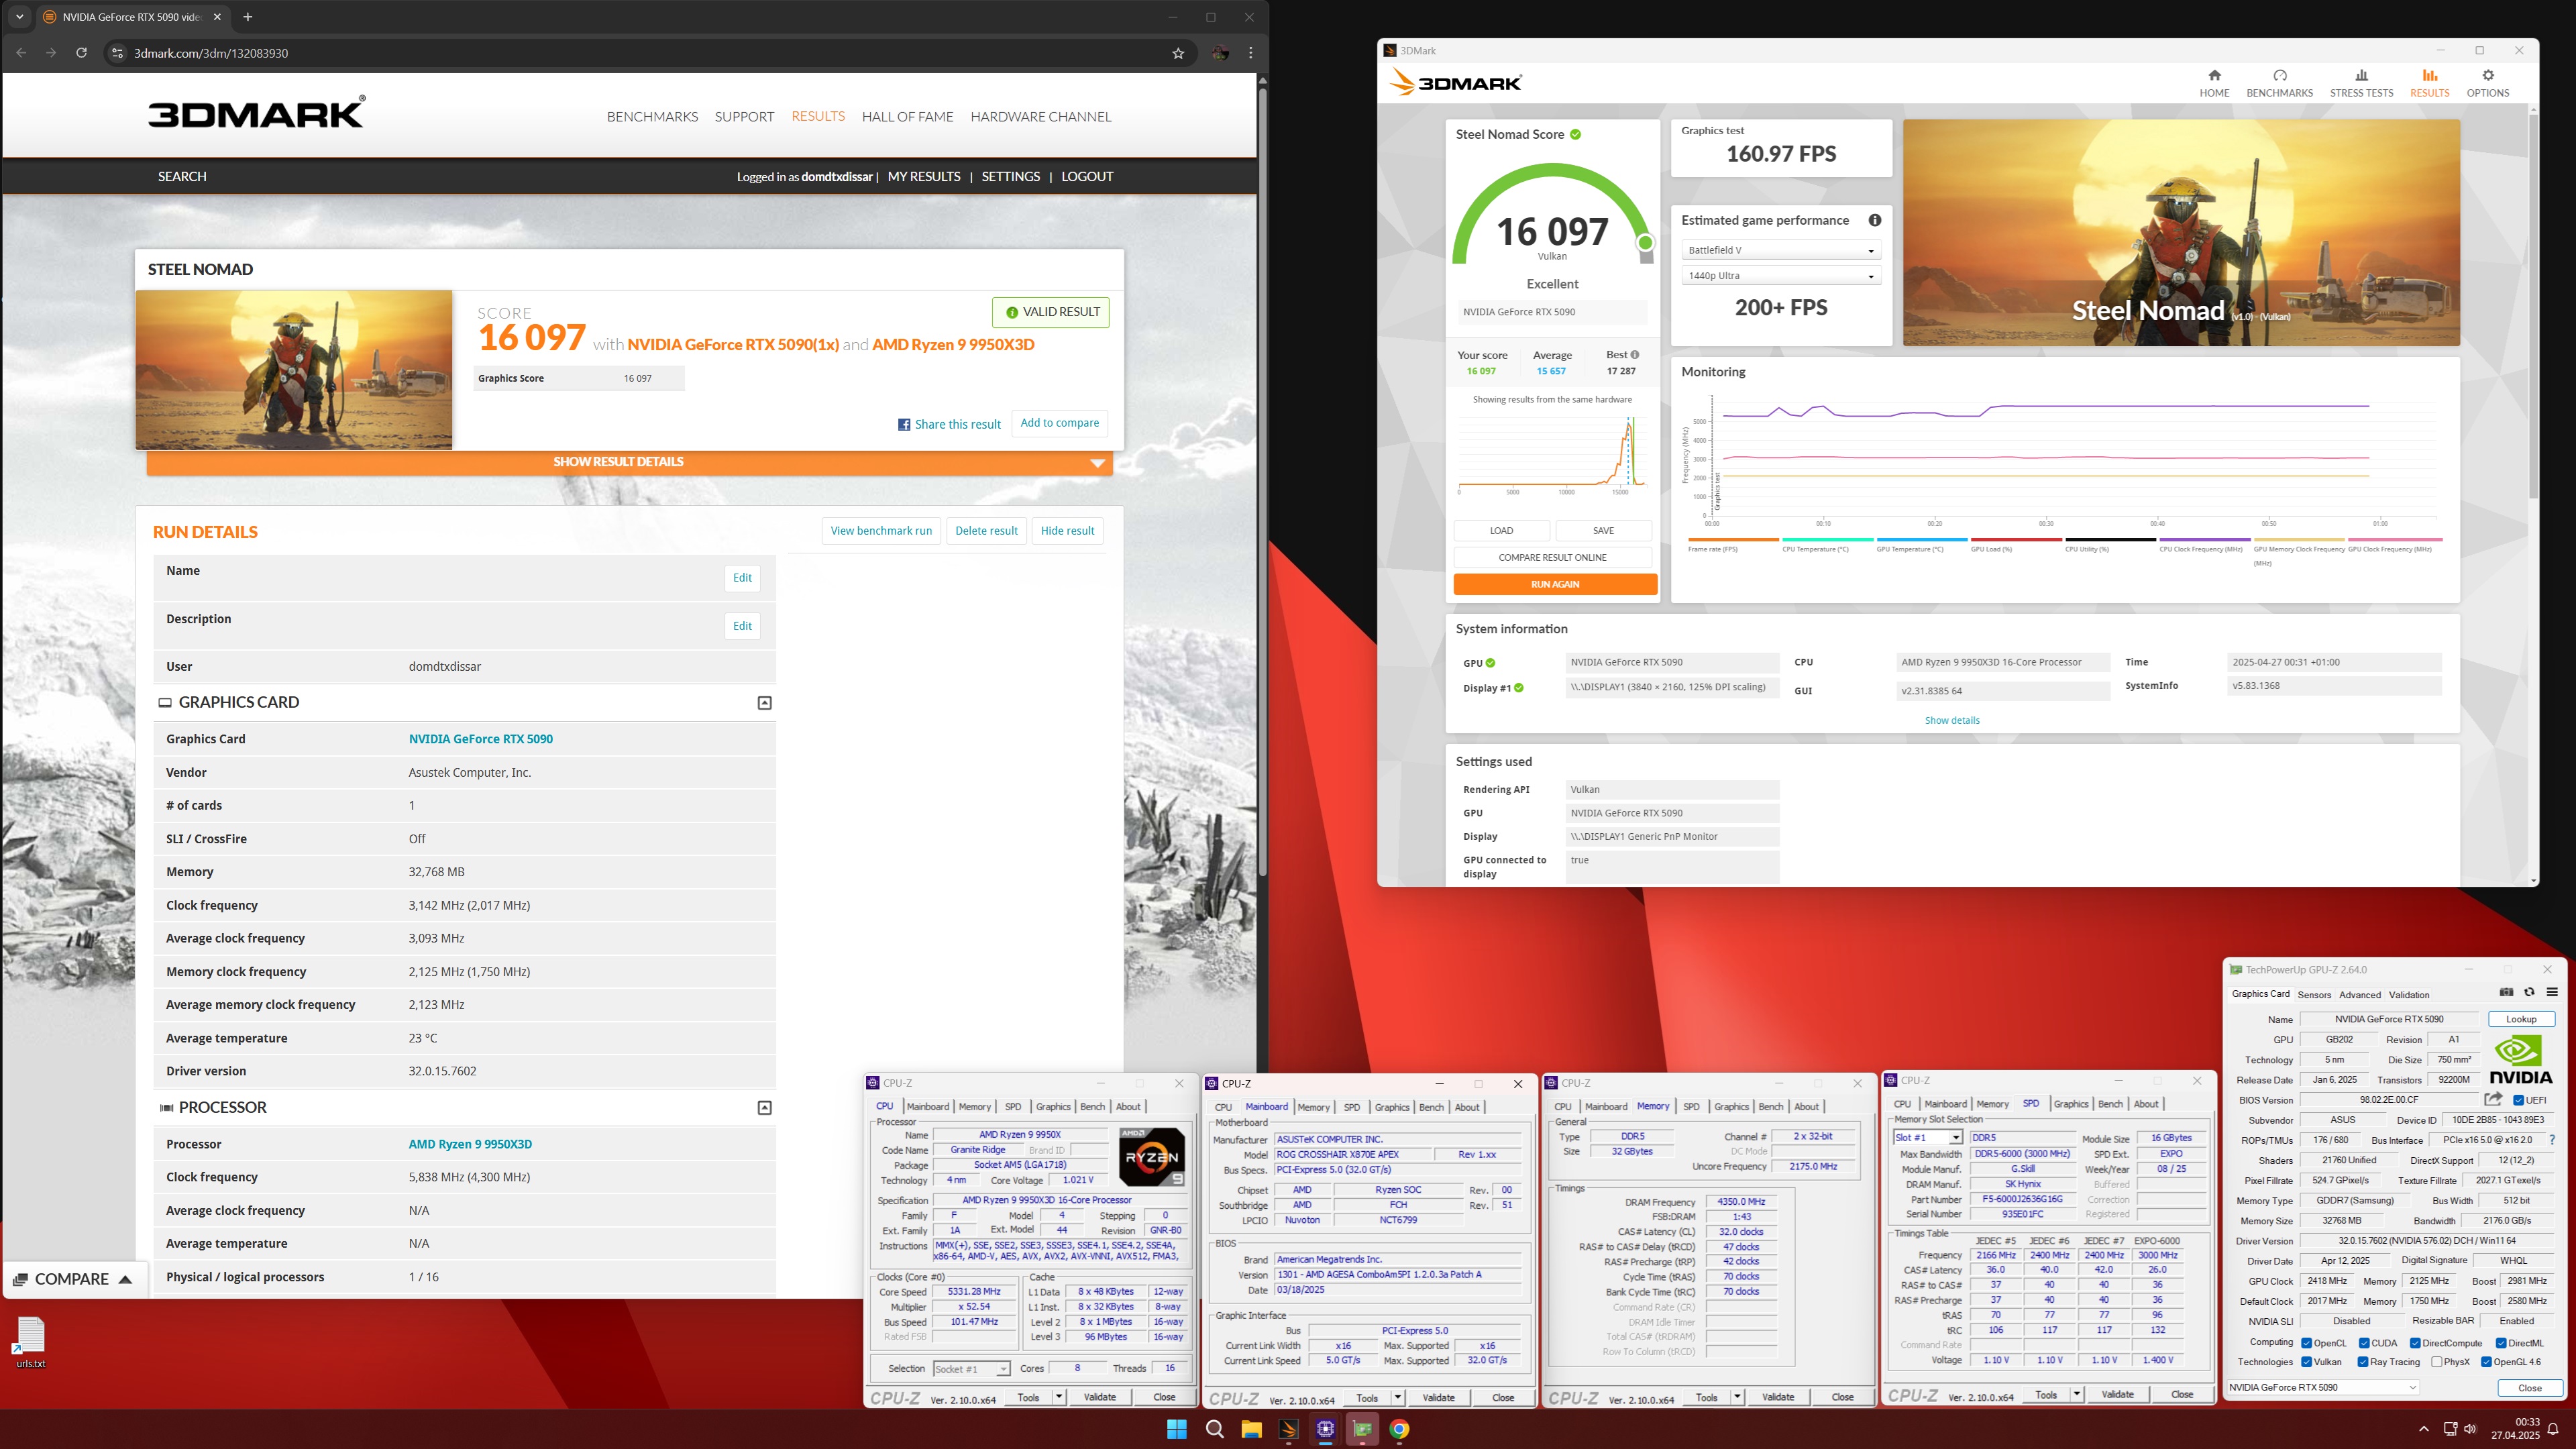Toggle OpenCL checkbox in GPU-Z

tap(2306, 1343)
